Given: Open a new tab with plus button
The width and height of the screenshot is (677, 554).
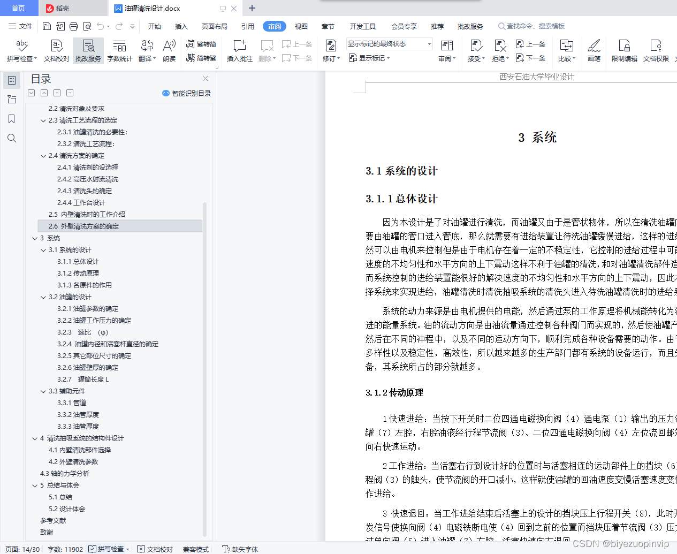Looking at the screenshot, I should [252, 8].
